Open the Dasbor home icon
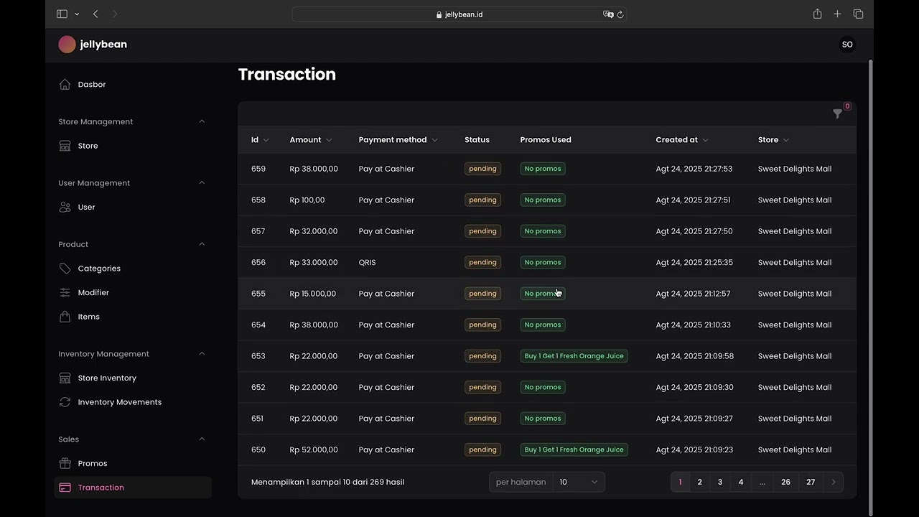This screenshot has height=517, width=919. point(65,85)
